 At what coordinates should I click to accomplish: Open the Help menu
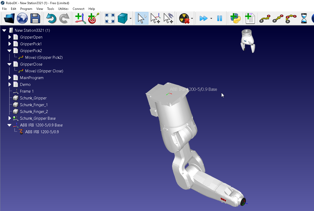point(92,9)
